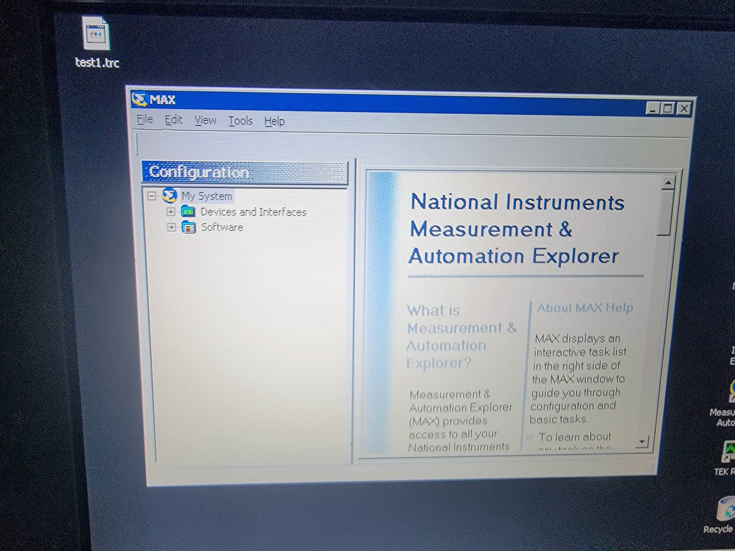Open the test1.trc desktop file icon
Viewport: 735px width, 551px height.
tap(96, 36)
